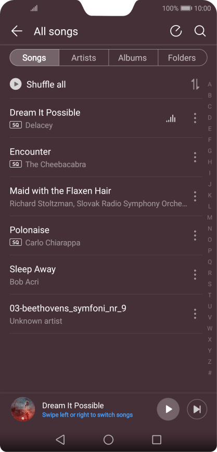
Task: Open more options for 03-beethovens_symfoni_nr_9
Action: [x=195, y=314]
